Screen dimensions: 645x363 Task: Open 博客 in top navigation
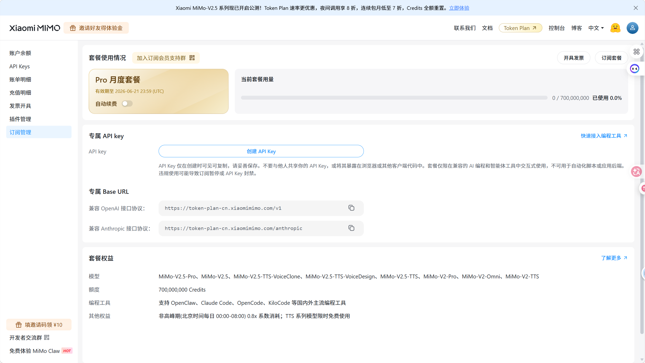click(x=577, y=28)
